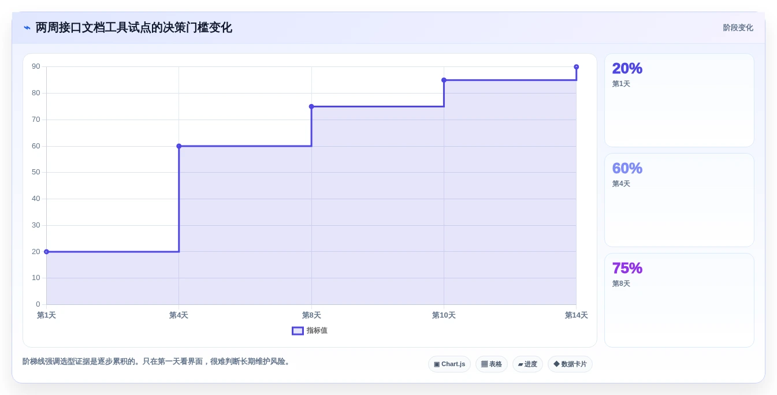Open the 75% 第8天 data card
This screenshot has width=777, height=395.
pos(679,300)
